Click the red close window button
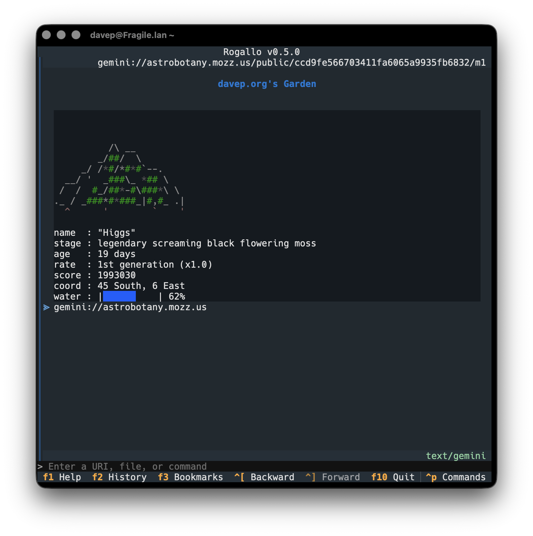 point(46,35)
